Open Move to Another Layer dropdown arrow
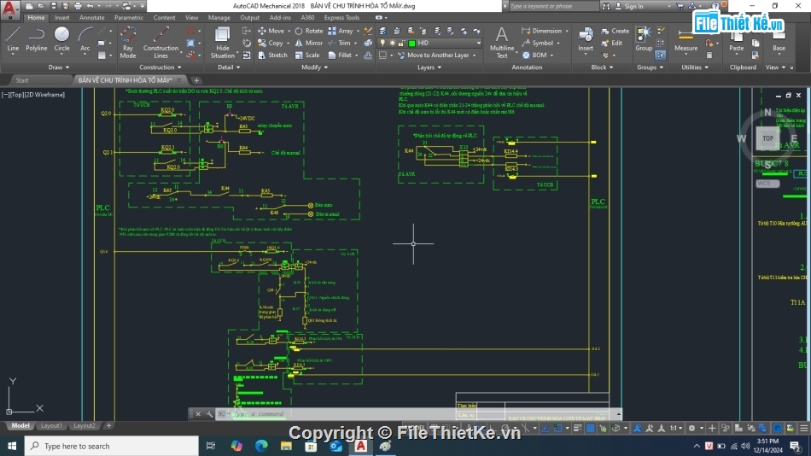The image size is (811, 456). point(474,55)
